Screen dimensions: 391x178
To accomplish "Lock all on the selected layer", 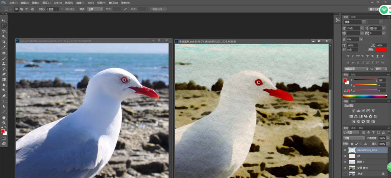I will 365,144.
